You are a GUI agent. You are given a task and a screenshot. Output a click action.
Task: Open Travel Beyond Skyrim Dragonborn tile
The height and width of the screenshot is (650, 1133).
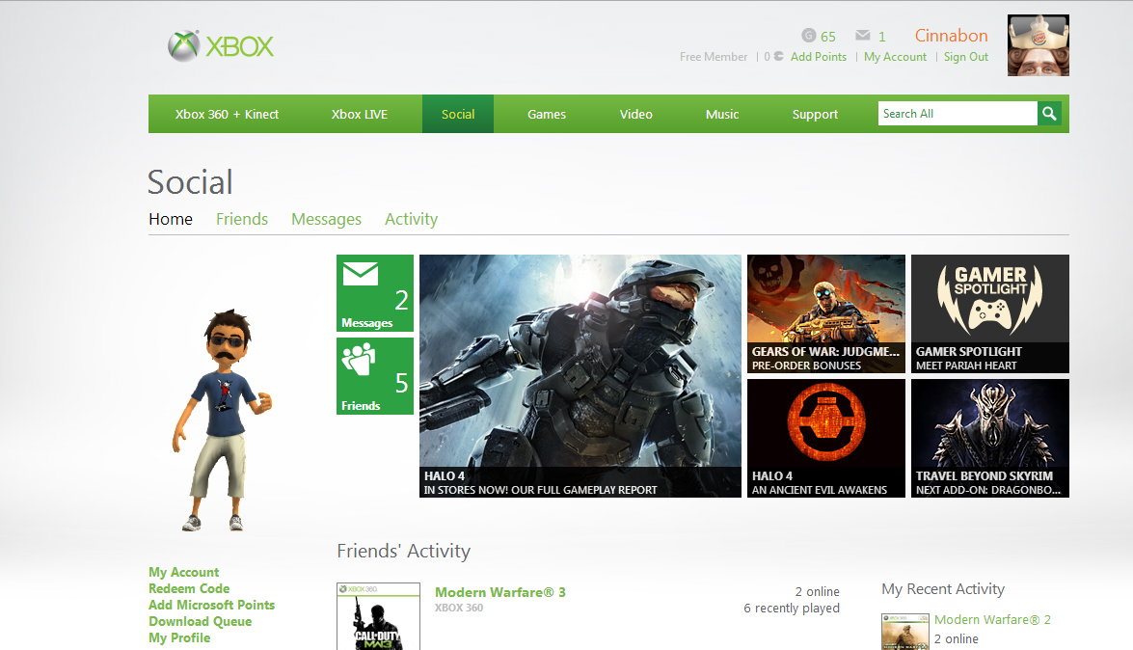990,438
